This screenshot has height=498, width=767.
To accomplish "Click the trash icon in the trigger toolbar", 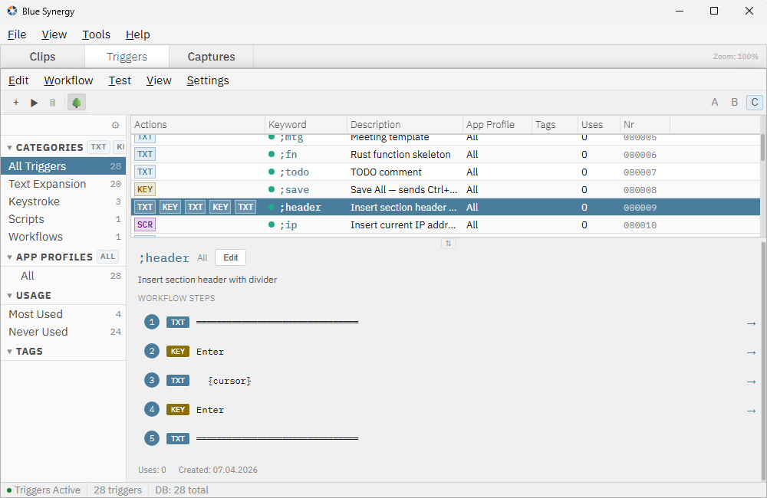I will tap(52, 102).
